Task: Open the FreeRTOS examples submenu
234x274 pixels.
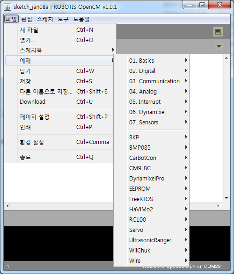Action: 152,199
